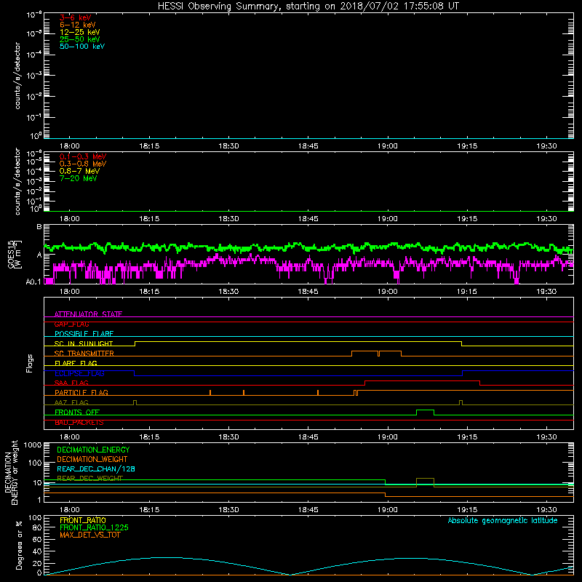The image size is (582, 582).
Task: Click the AAZ_FLAG pulse near 18:12
Action: (135, 402)
